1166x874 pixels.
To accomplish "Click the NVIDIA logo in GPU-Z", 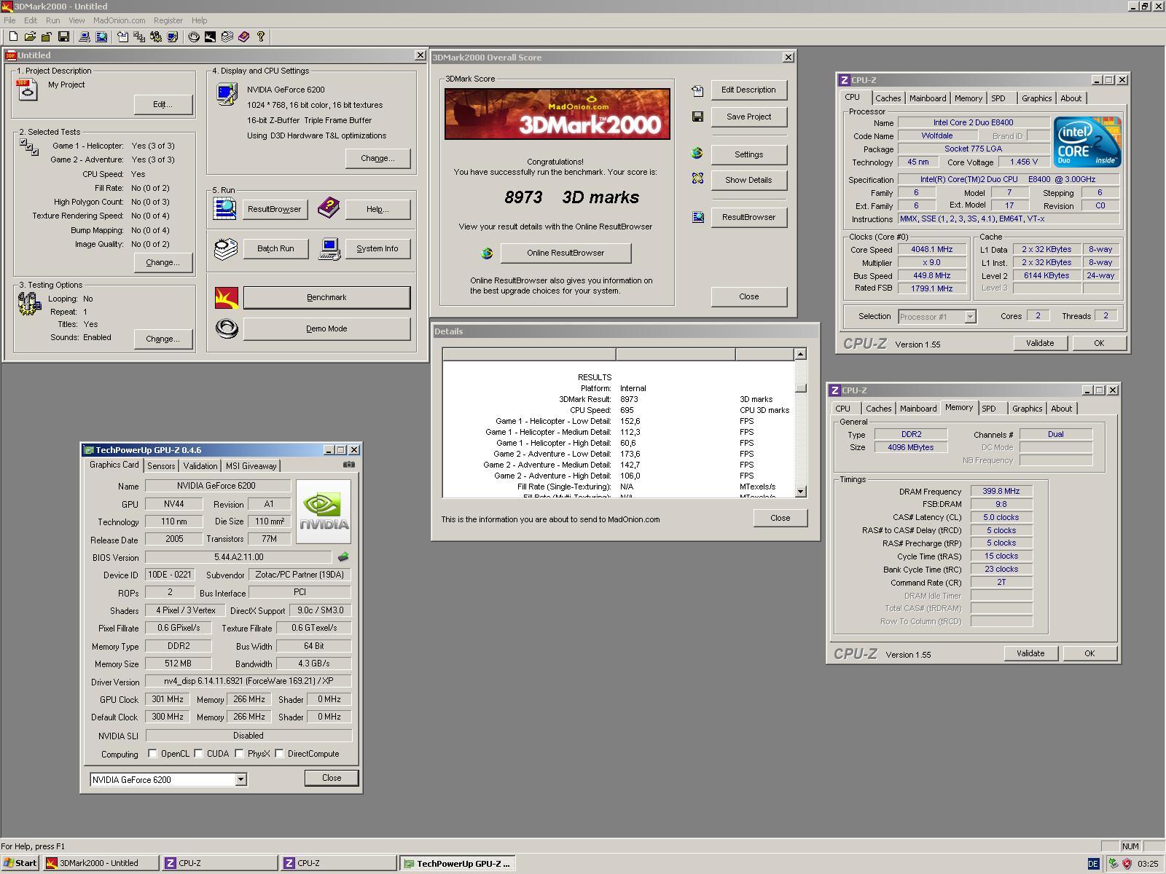I will point(324,511).
